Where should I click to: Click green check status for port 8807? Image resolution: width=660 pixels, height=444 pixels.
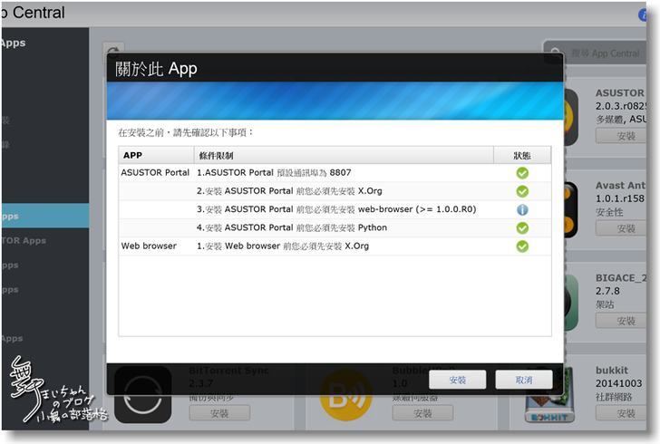(x=522, y=173)
